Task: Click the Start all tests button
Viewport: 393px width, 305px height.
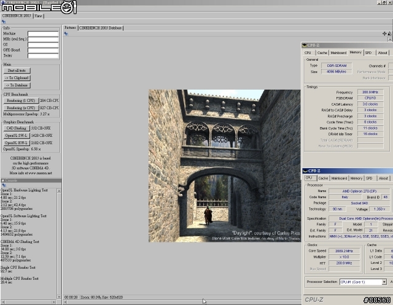Action: point(17,71)
